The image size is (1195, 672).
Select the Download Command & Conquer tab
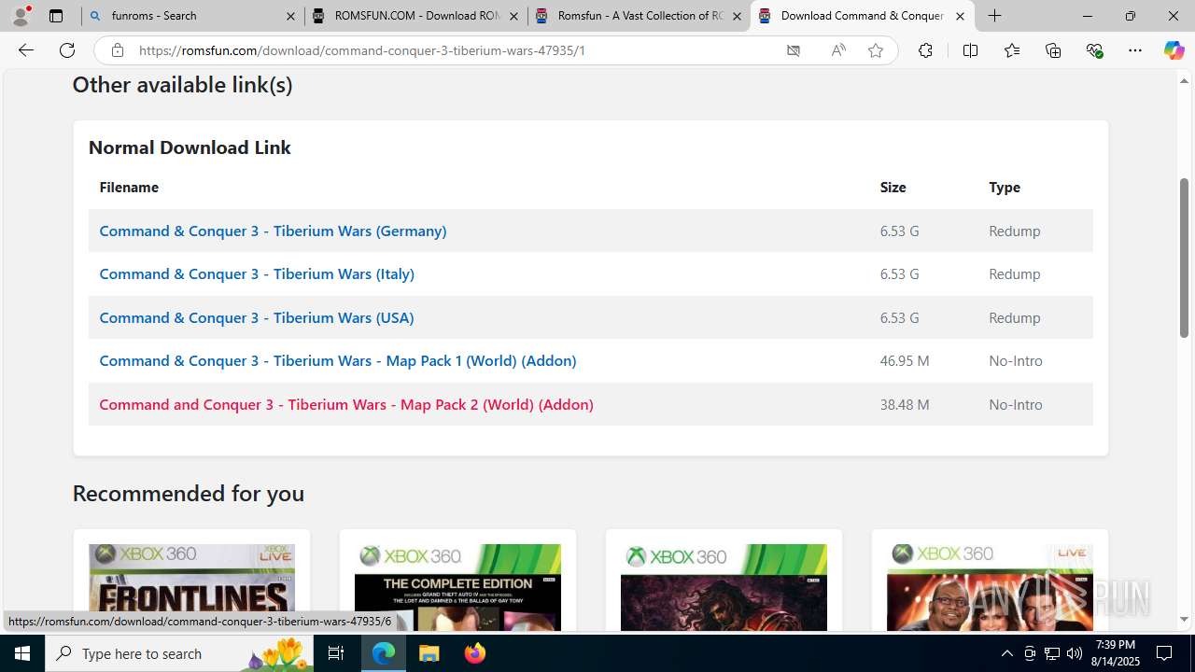click(862, 16)
